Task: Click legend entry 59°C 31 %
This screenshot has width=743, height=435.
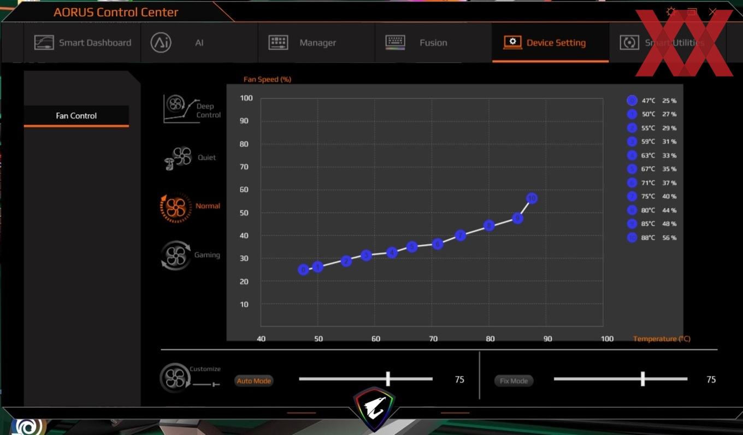Action: pos(652,142)
